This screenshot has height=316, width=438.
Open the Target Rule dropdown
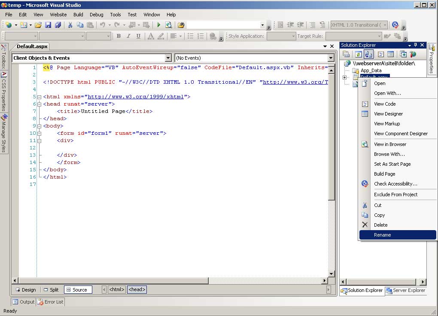[379, 36]
